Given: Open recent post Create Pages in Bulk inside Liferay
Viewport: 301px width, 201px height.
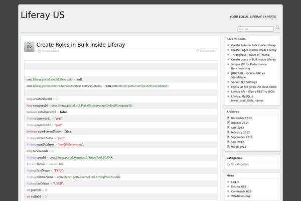Looking at the screenshot, I should coord(253,50).
